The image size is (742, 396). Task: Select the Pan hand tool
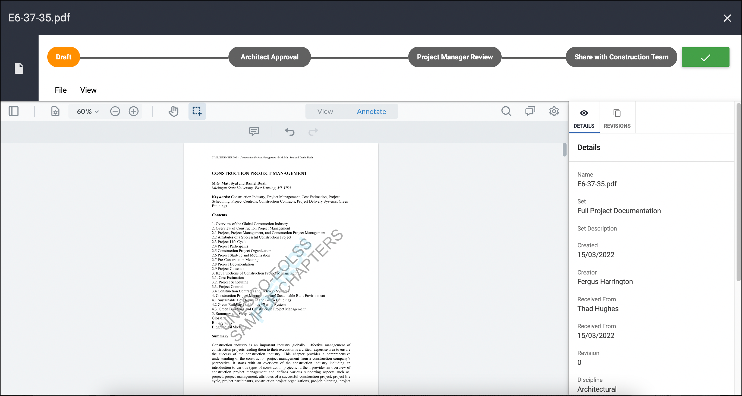[x=173, y=111]
